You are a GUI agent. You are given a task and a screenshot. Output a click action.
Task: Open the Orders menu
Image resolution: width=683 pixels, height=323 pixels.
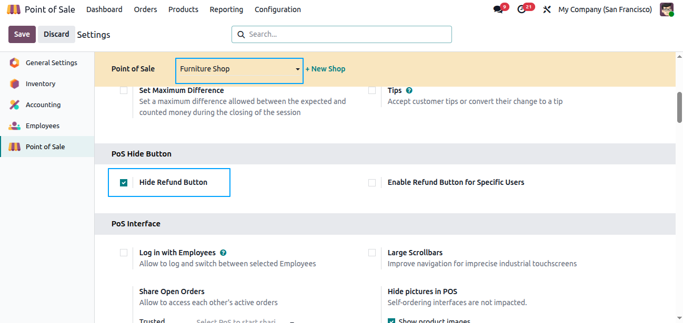[145, 9]
